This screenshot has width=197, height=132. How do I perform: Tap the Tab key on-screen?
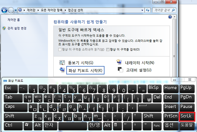[13, 98]
